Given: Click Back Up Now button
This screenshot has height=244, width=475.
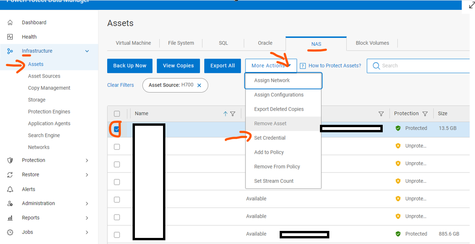Looking at the screenshot, I should [130, 66].
